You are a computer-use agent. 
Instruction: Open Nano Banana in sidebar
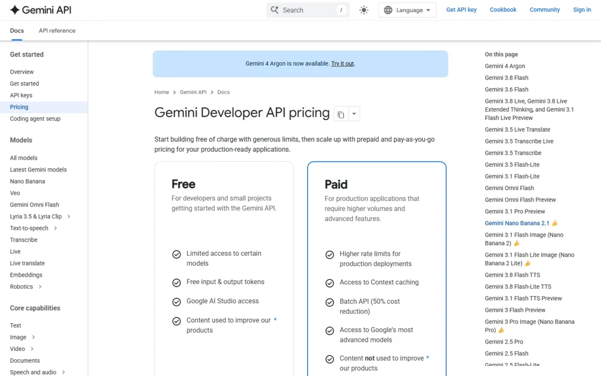pyautogui.click(x=28, y=181)
